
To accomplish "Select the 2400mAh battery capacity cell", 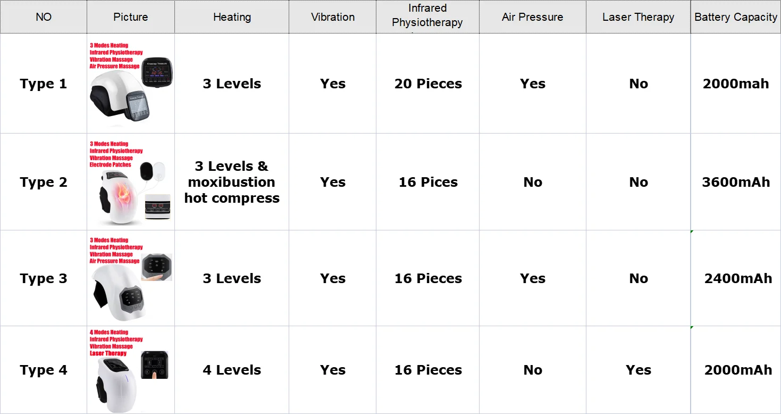I will pos(736,278).
